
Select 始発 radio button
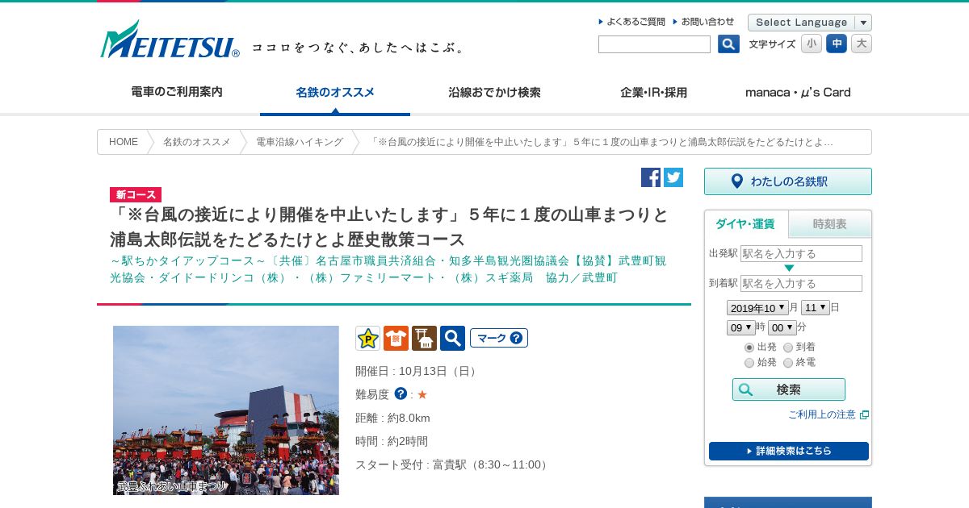pyautogui.click(x=749, y=363)
